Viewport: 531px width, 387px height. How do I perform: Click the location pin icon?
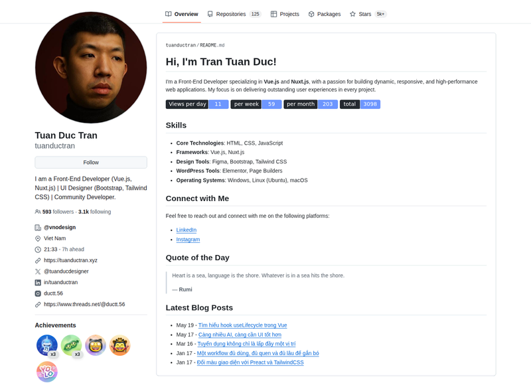pyautogui.click(x=38, y=239)
